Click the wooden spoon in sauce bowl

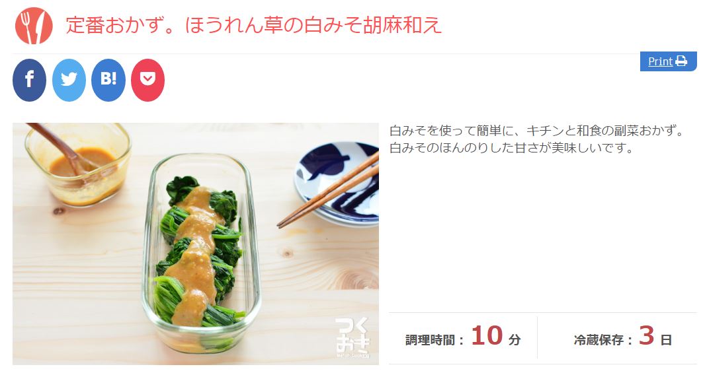63,149
